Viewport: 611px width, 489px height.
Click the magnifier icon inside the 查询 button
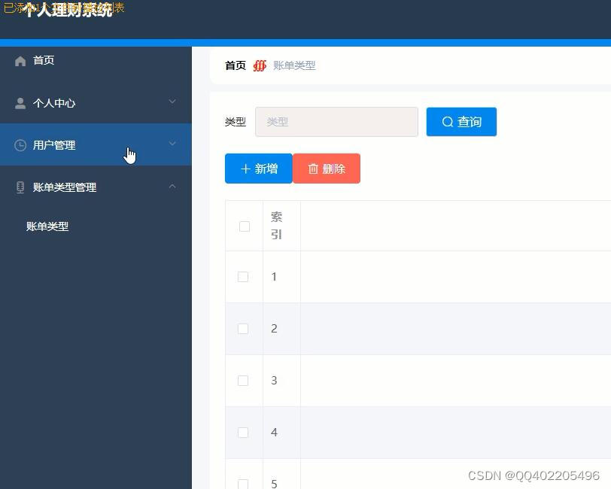(447, 122)
